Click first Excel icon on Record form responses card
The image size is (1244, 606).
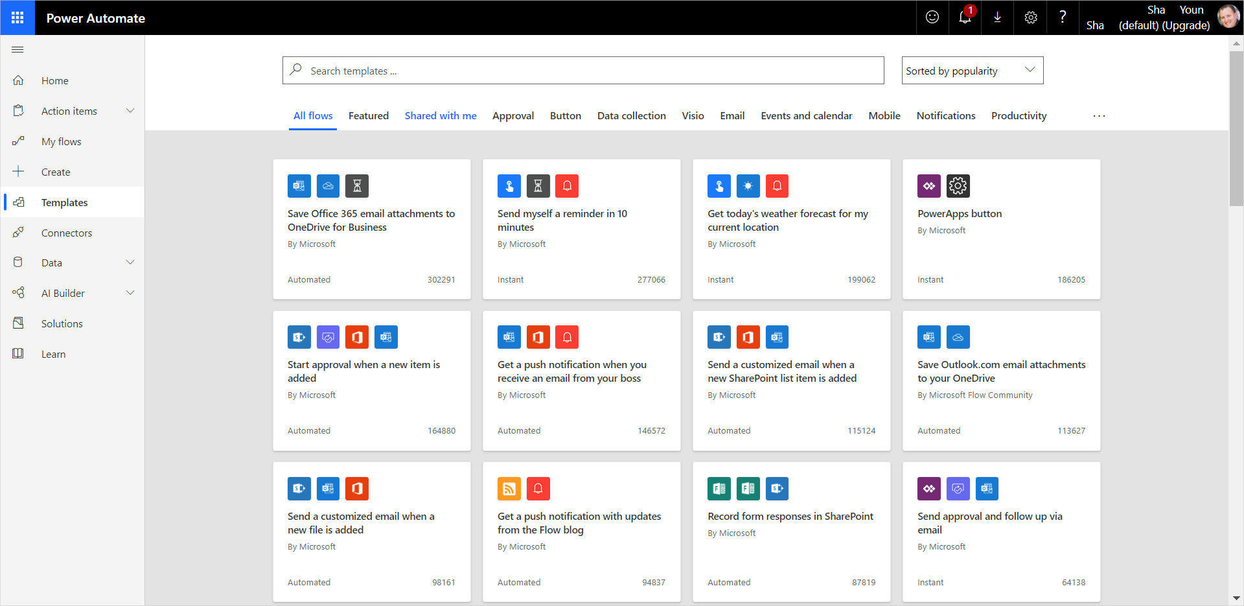click(x=719, y=489)
